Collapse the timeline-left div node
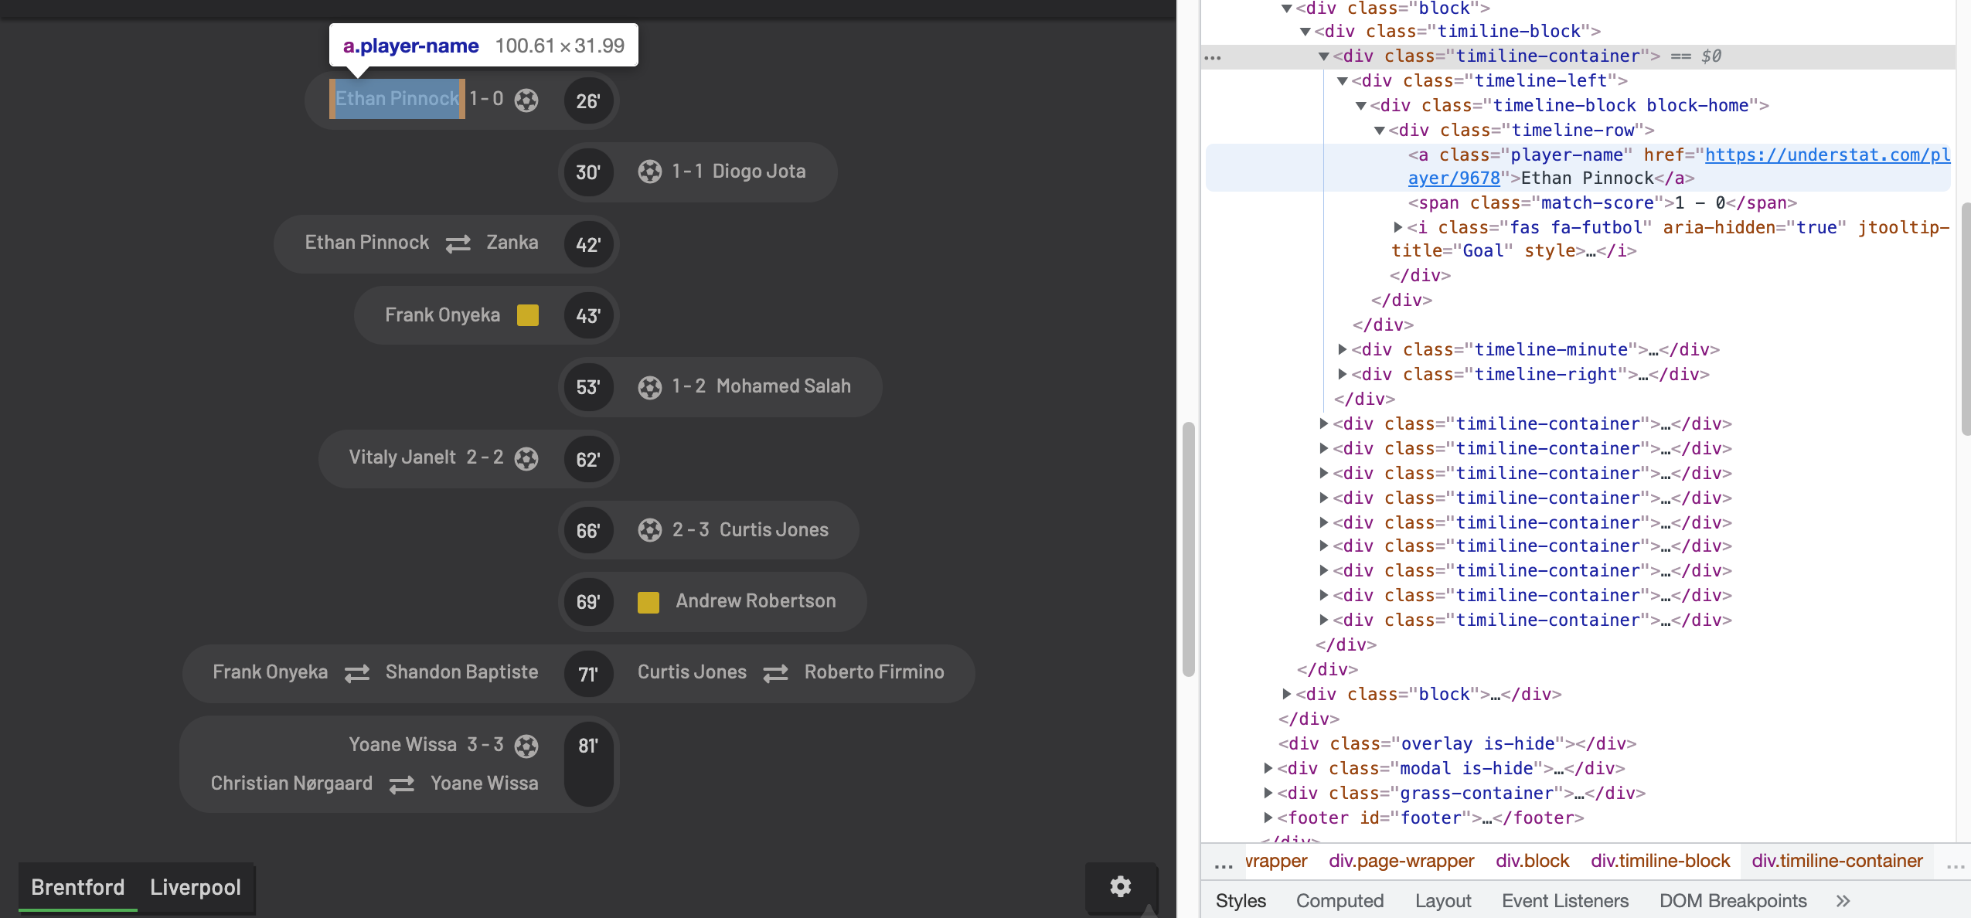Viewport: 1971px width, 918px height. [x=1343, y=81]
